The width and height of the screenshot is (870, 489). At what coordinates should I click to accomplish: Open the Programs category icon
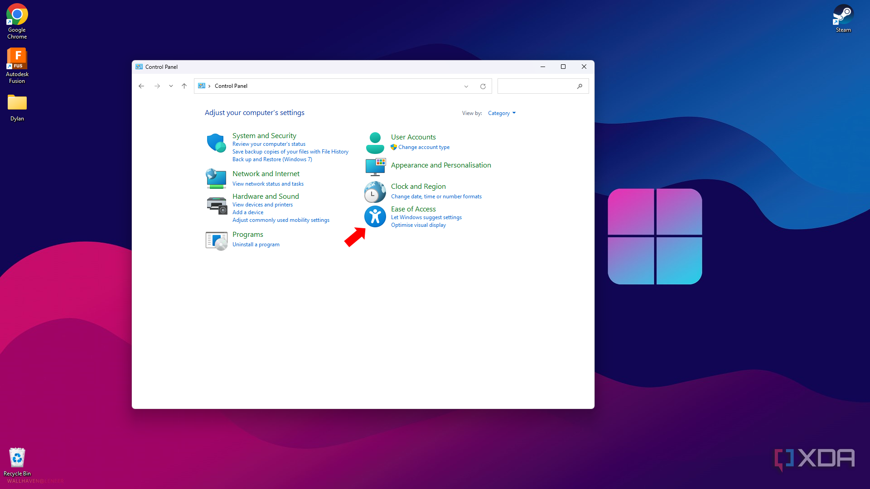click(217, 240)
